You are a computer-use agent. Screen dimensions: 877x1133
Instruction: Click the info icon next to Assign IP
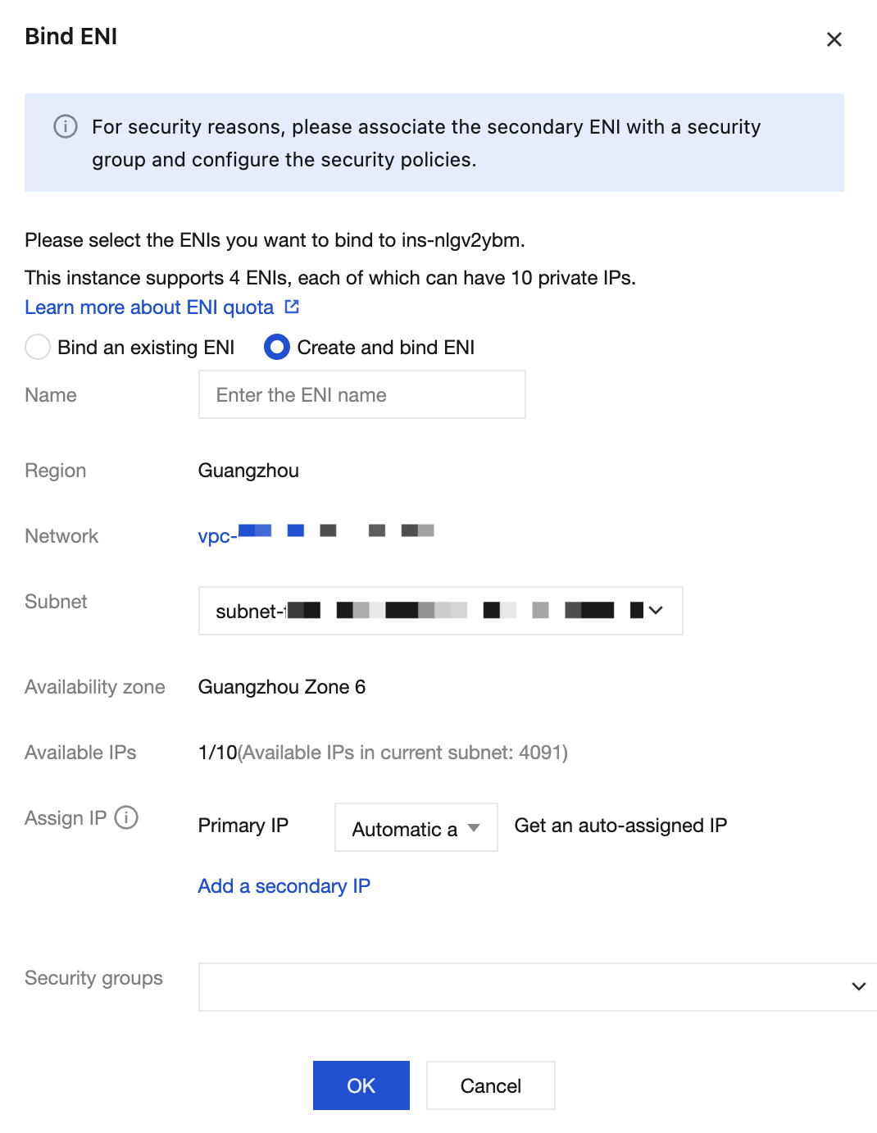tap(126, 817)
